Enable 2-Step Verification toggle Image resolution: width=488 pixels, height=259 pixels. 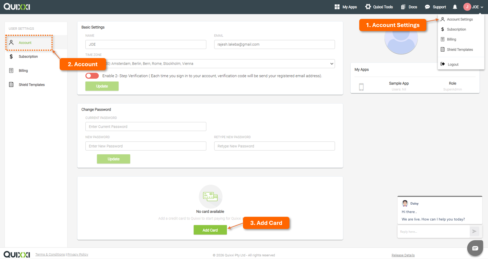tap(92, 76)
